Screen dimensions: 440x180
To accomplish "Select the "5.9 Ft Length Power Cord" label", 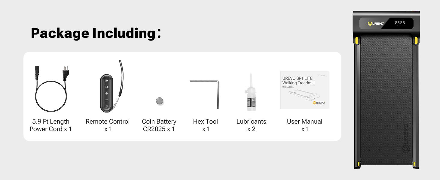I will coord(50,125).
